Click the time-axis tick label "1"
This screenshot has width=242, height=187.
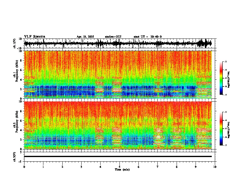(x=43, y=167)
